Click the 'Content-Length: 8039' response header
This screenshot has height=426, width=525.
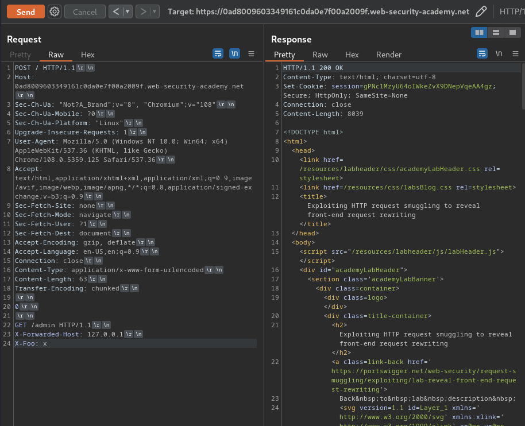[x=323, y=114]
